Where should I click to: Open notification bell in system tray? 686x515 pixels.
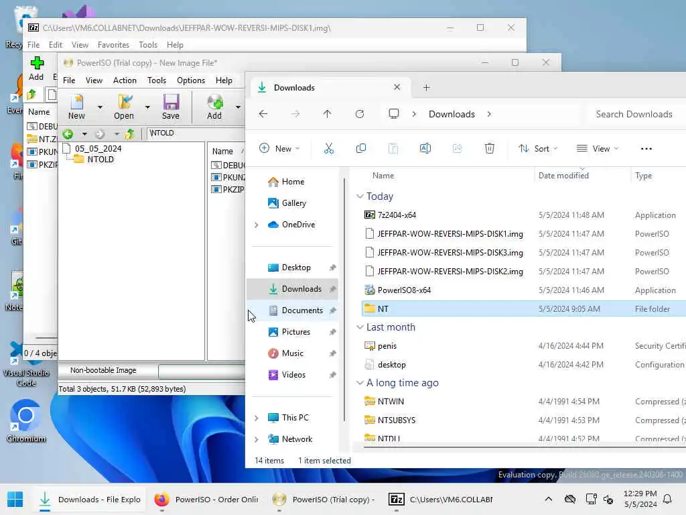tap(667, 499)
